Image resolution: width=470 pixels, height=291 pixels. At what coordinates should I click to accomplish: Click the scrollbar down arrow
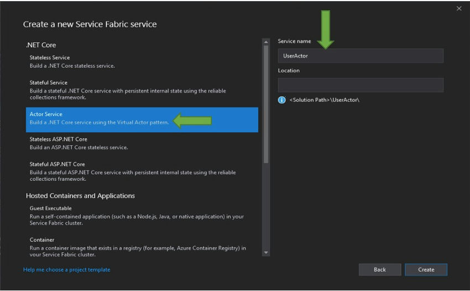click(266, 253)
